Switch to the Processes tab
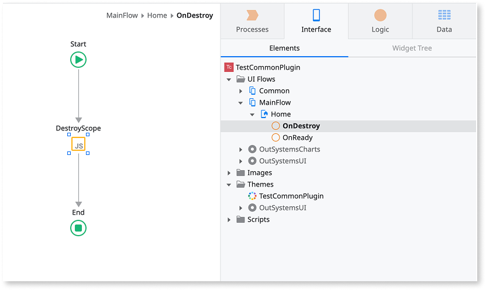Screen dimensions: 486x290 (252, 21)
